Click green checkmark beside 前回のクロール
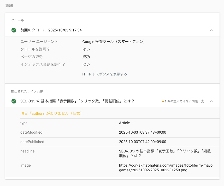224x186 pixels. tap(14, 30)
